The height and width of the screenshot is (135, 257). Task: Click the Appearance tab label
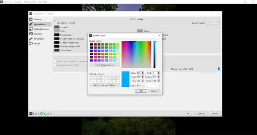click(40, 24)
